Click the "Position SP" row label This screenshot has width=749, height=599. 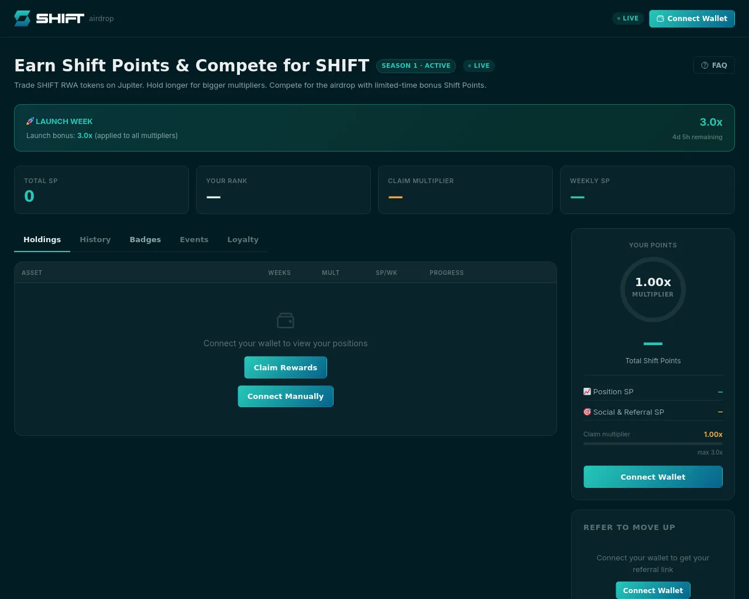click(x=613, y=392)
